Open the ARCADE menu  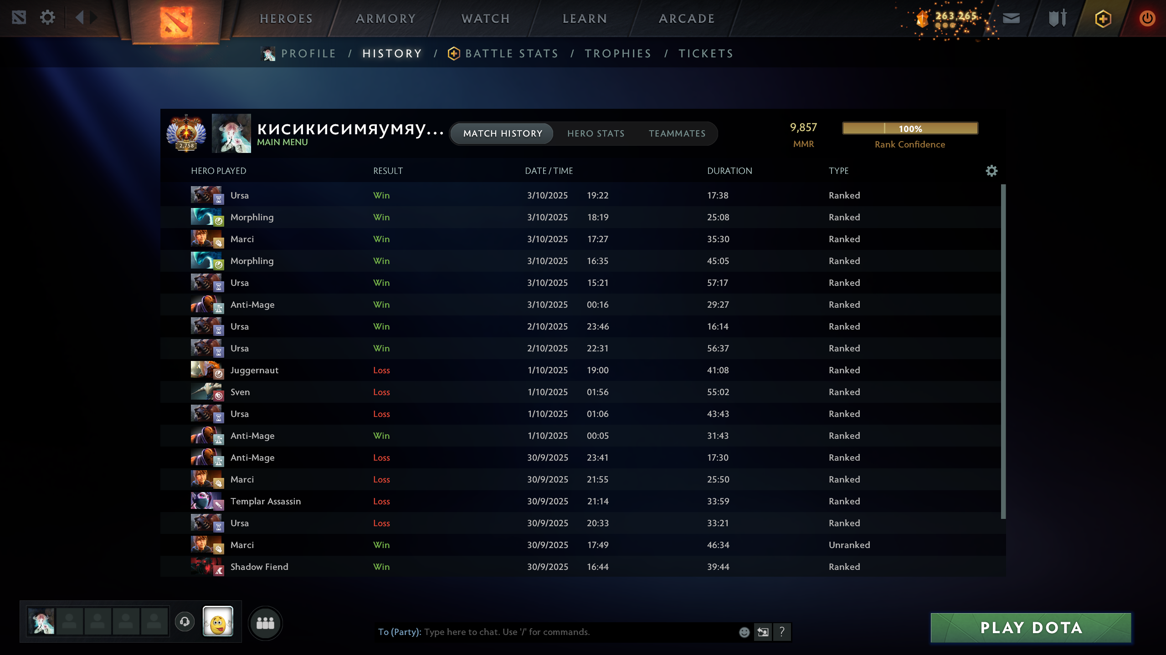687,19
